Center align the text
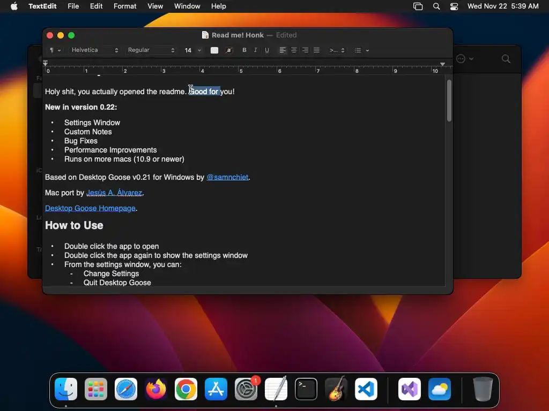The height and width of the screenshot is (411, 549). pyautogui.click(x=294, y=50)
